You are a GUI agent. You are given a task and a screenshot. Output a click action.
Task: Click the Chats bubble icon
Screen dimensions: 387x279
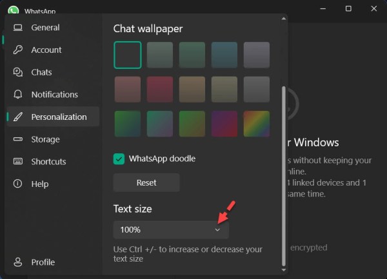(x=18, y=72)
